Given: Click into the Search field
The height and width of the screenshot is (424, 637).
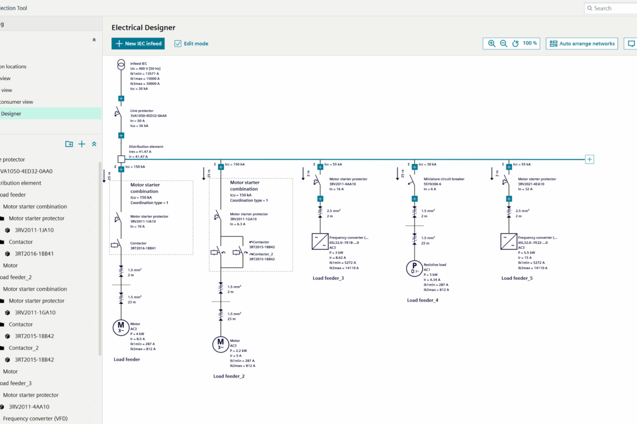Looking at the screenshot, I should (613, 8).
